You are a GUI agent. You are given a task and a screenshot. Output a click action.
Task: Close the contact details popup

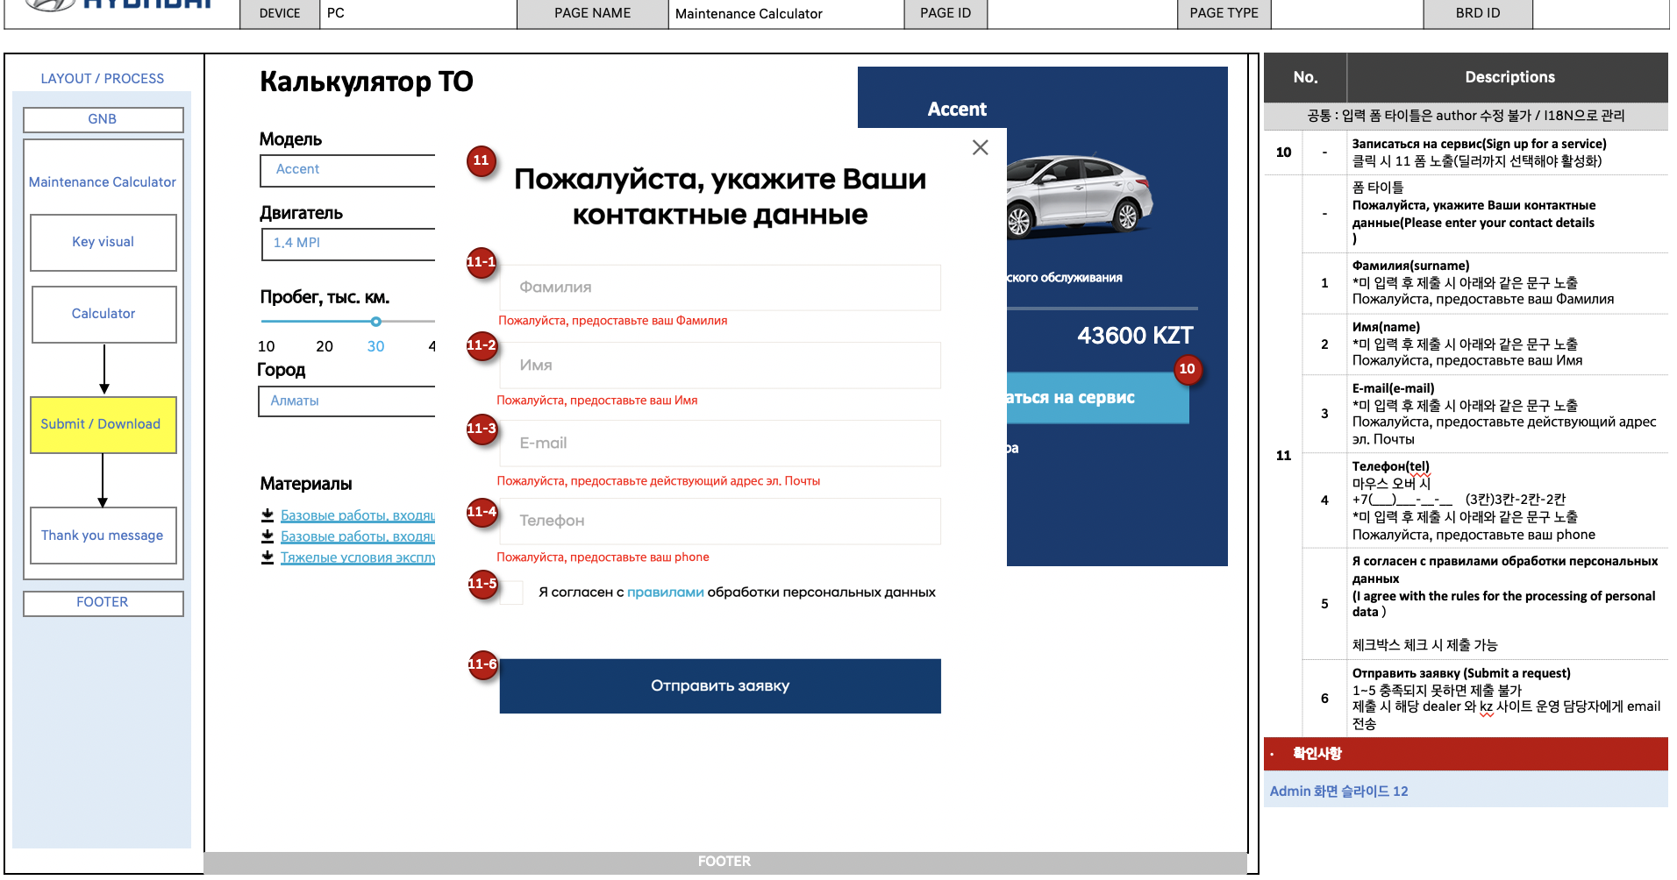980,148
